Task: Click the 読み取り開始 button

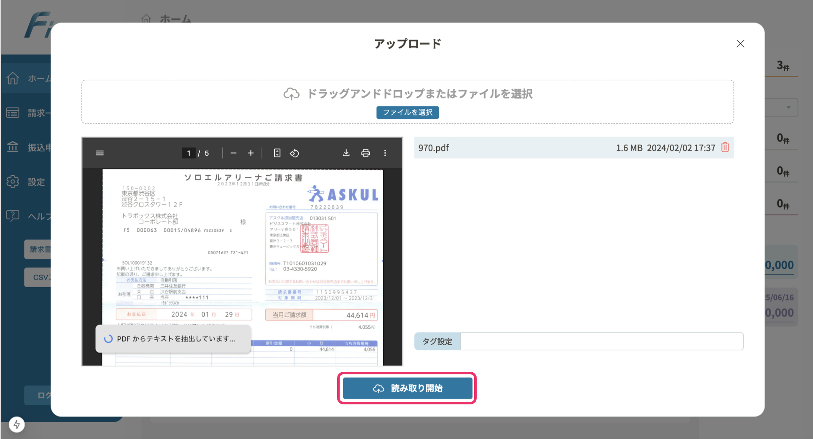Action: [x=407, y=388]
